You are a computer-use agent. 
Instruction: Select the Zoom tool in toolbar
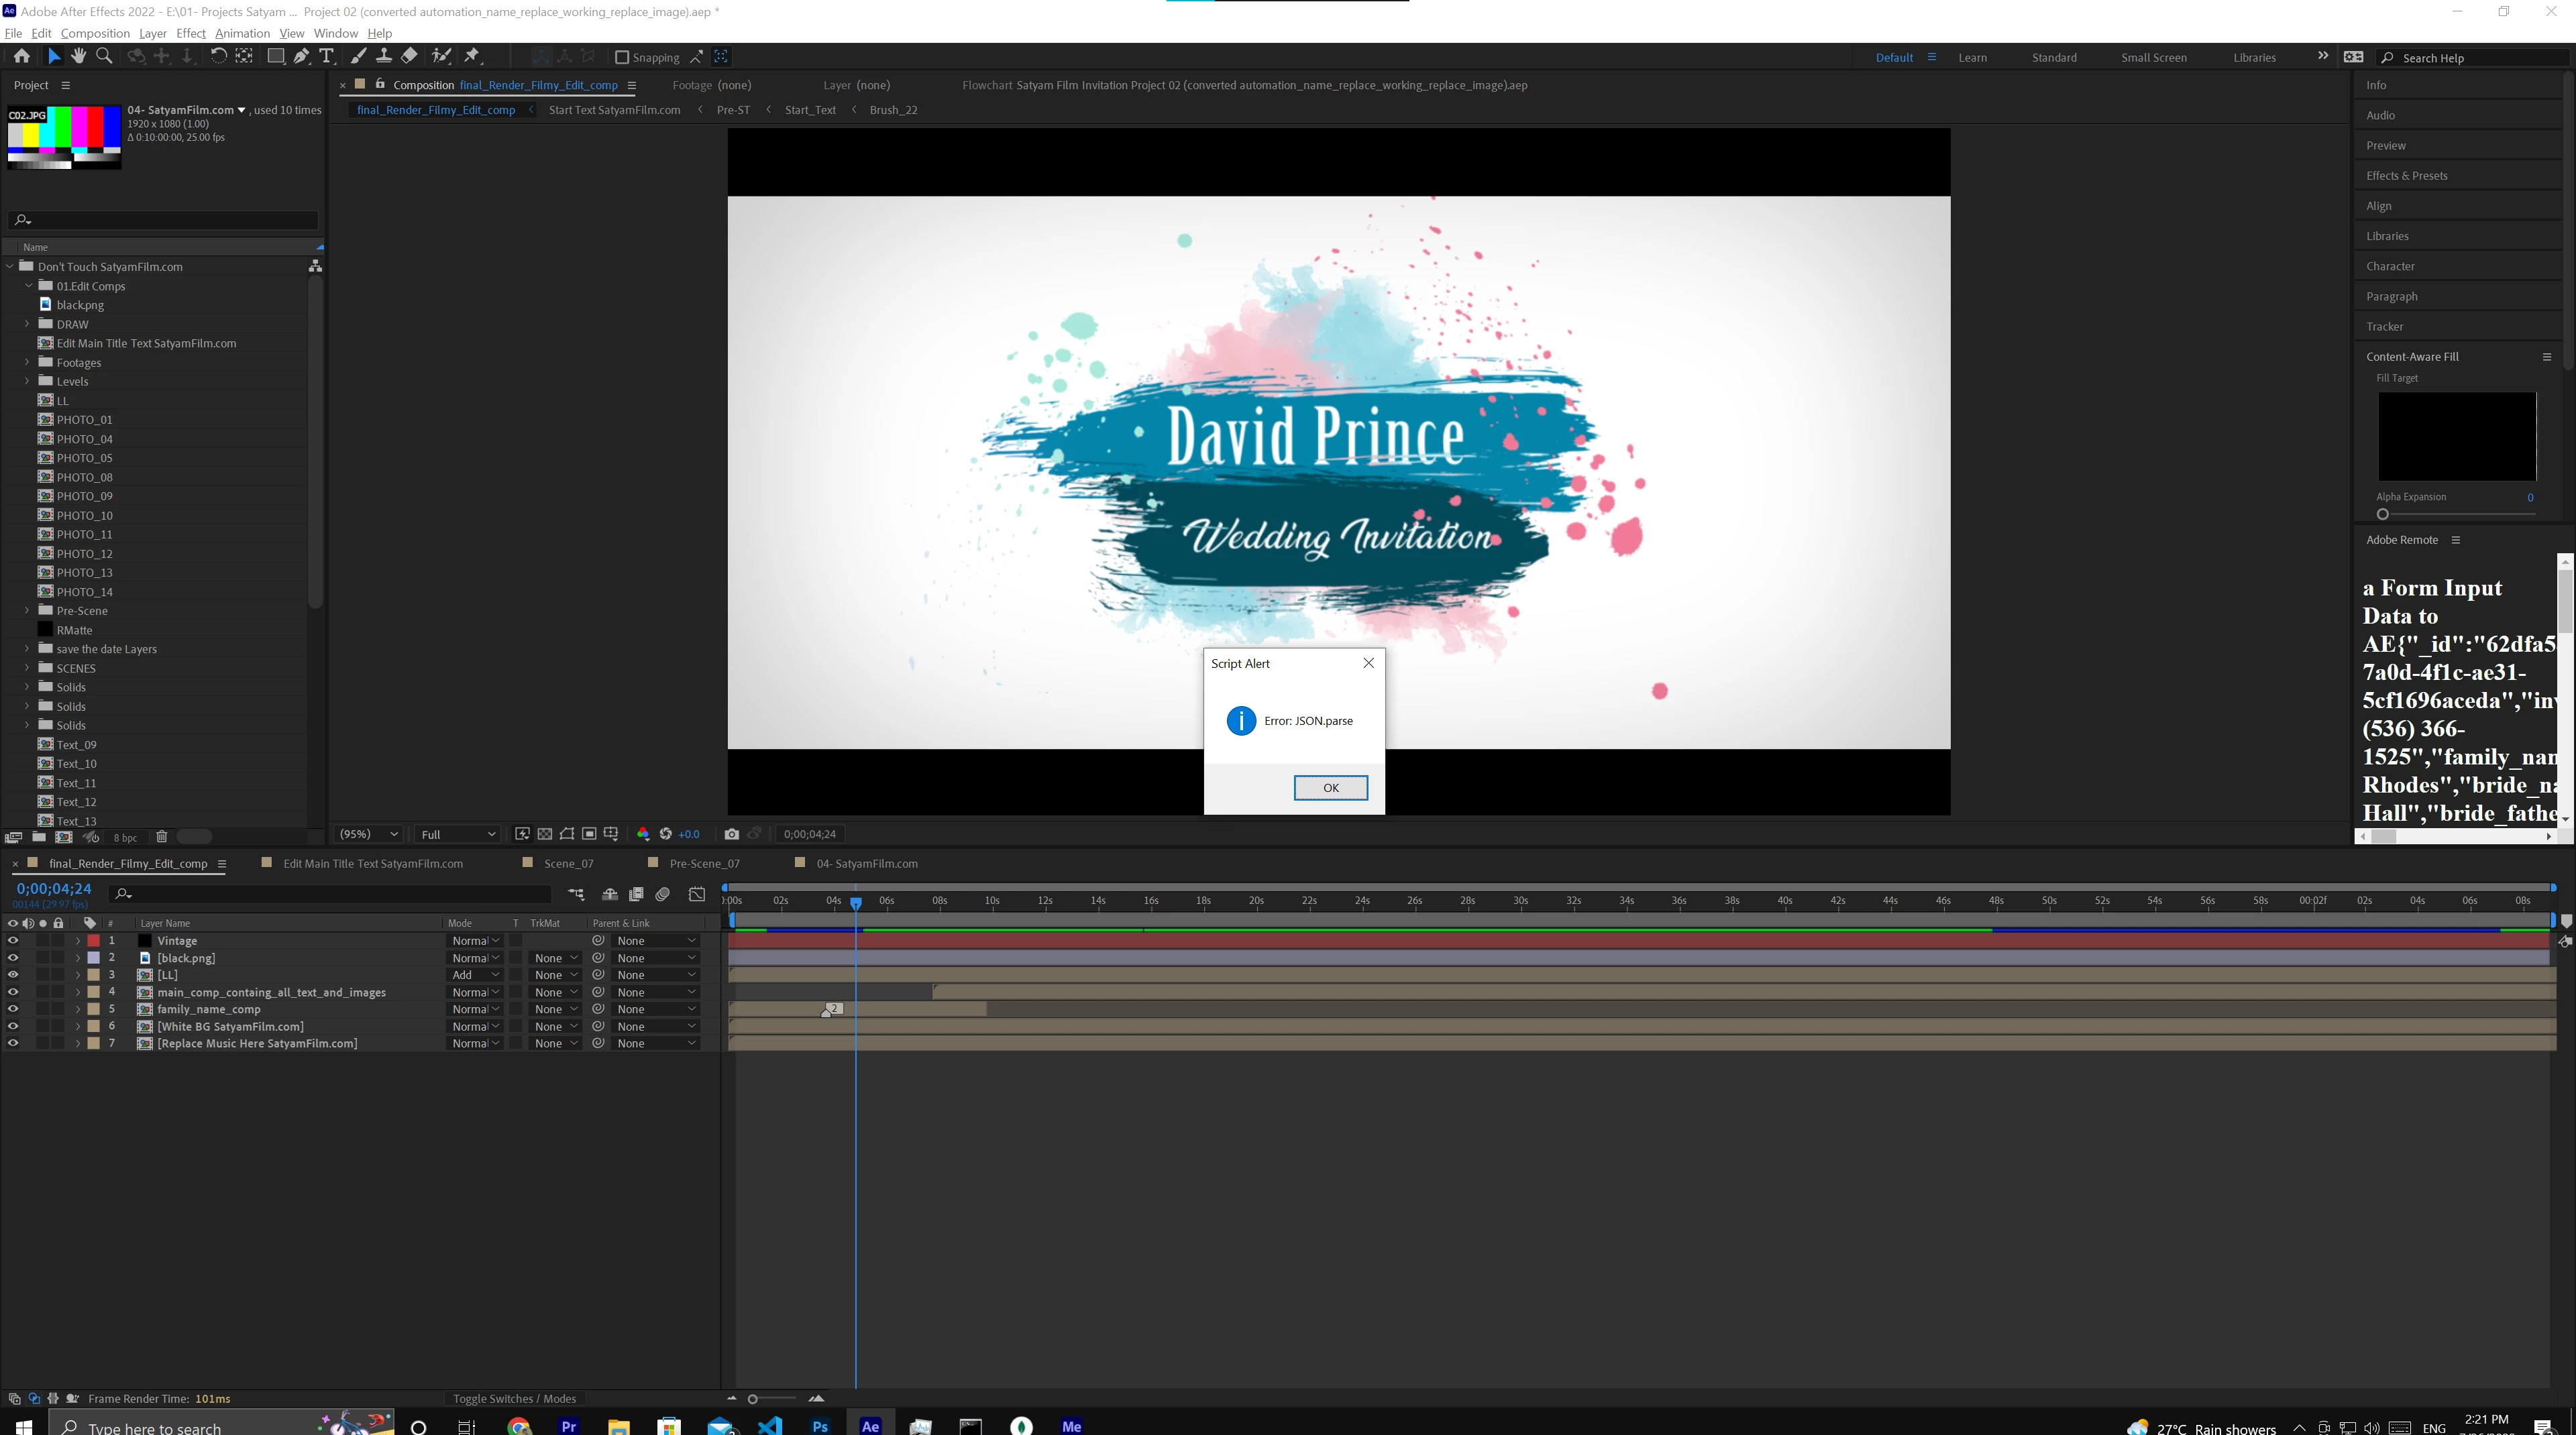coord(104,56)
